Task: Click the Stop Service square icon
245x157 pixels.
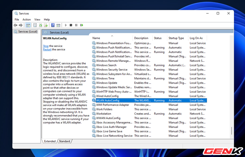Action: point(71,25)
